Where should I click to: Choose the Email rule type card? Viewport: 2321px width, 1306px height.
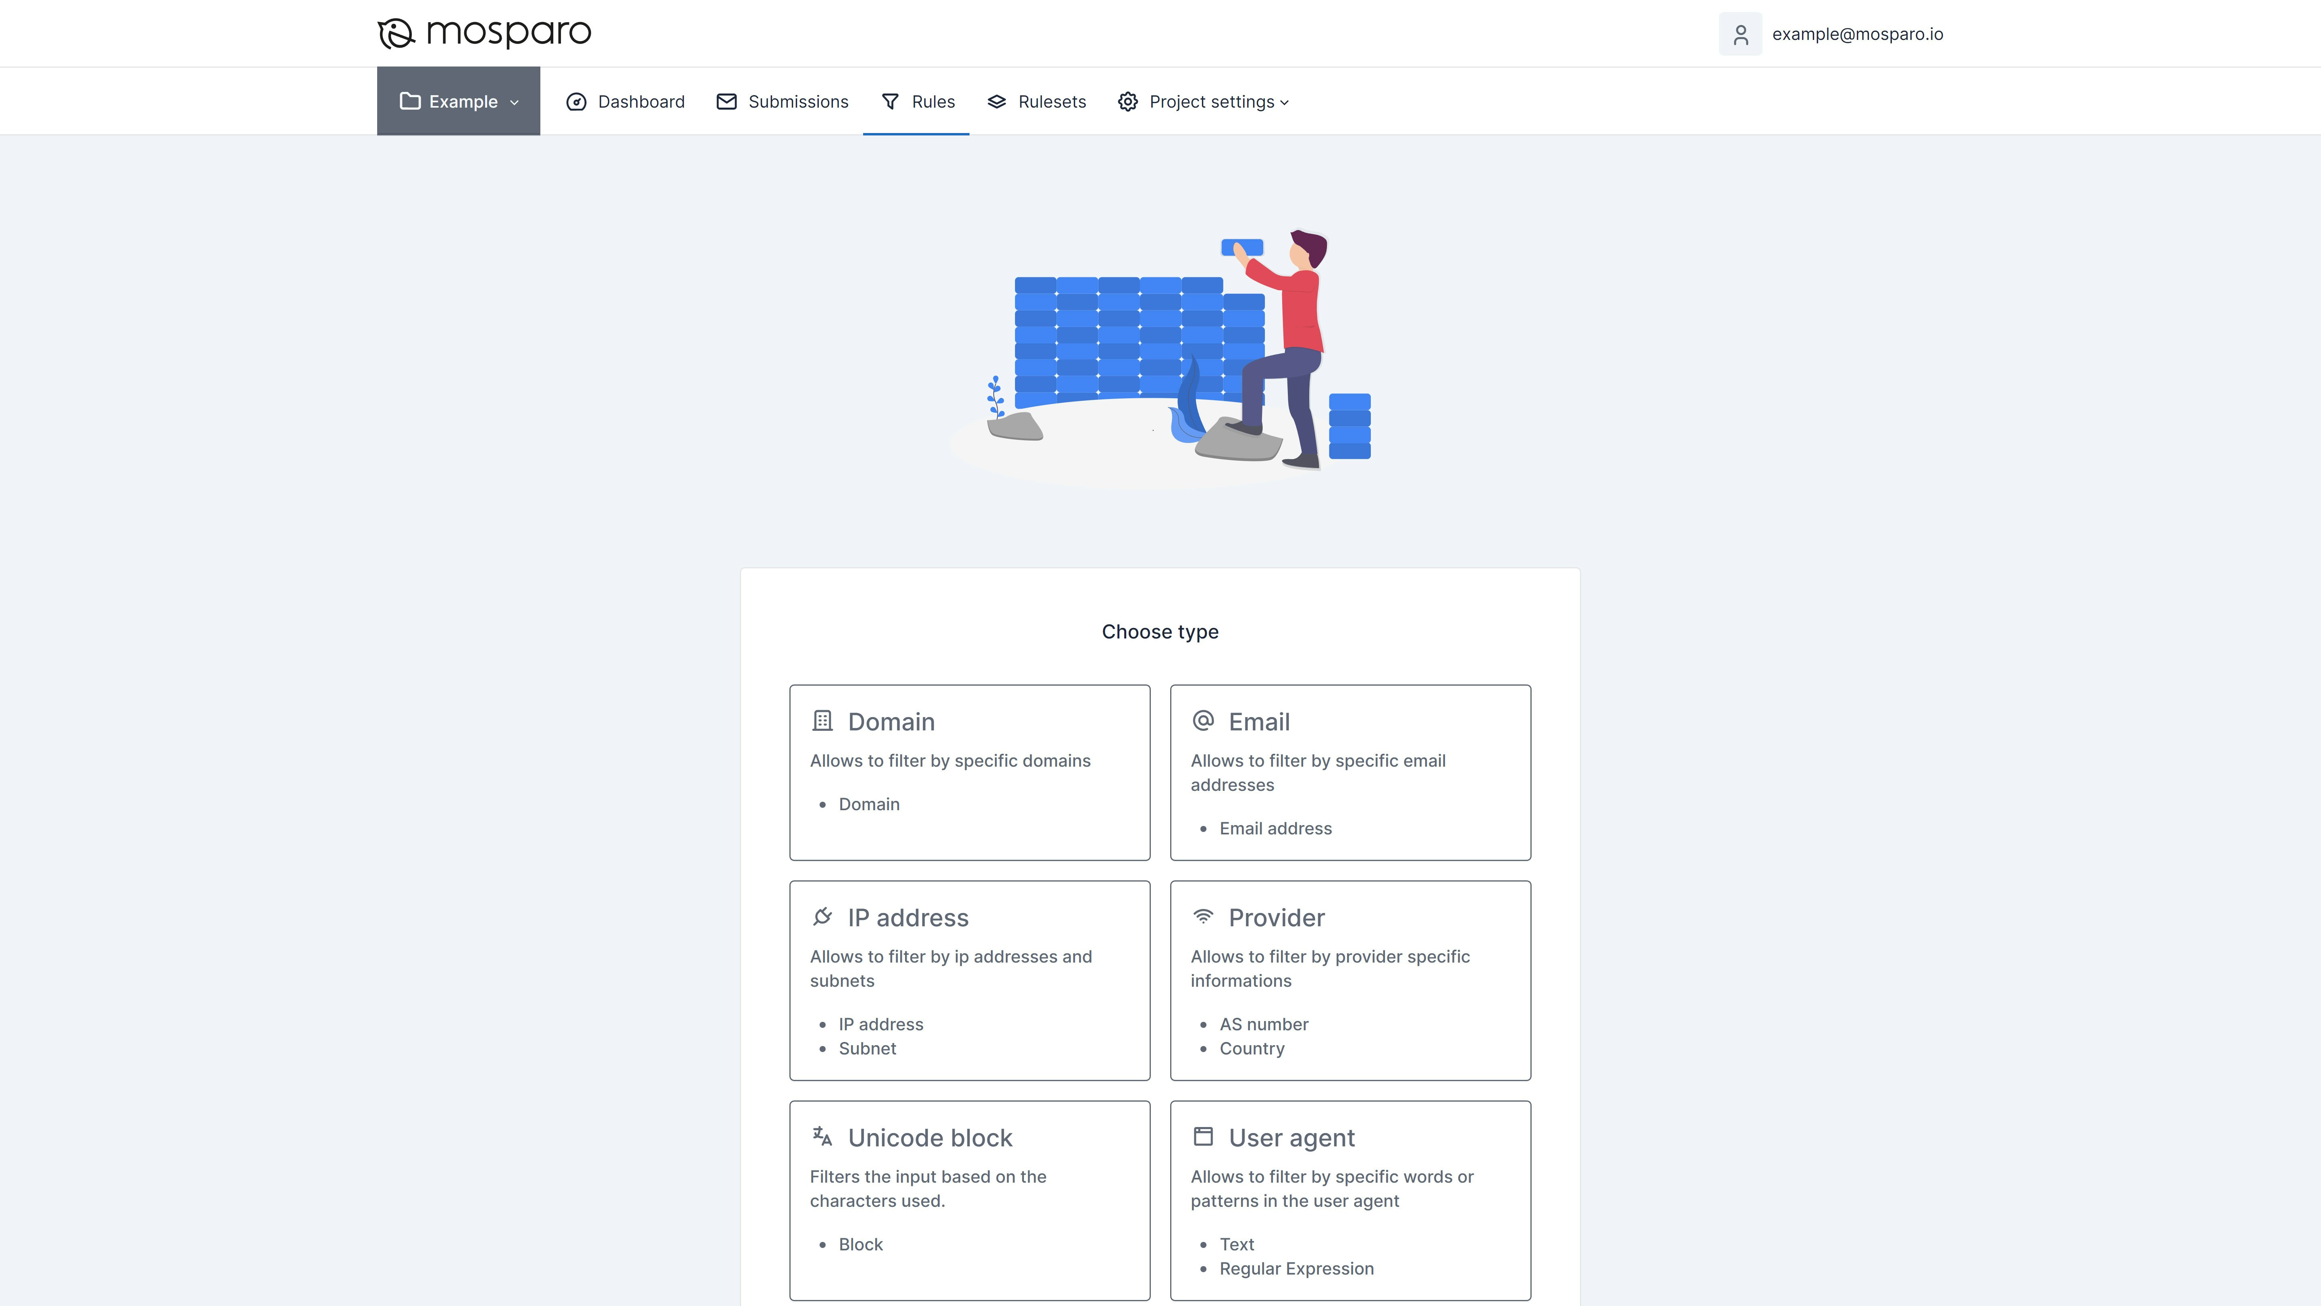tap(1350, 772)
